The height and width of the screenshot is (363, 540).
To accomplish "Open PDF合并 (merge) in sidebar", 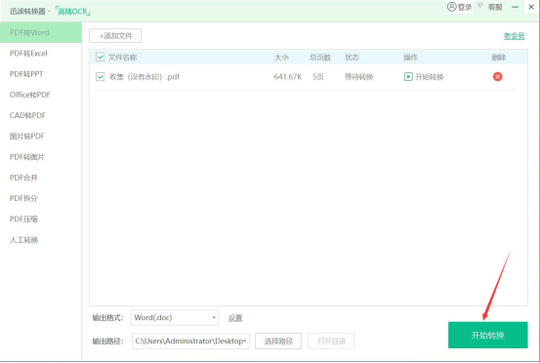I will [41, 178].
